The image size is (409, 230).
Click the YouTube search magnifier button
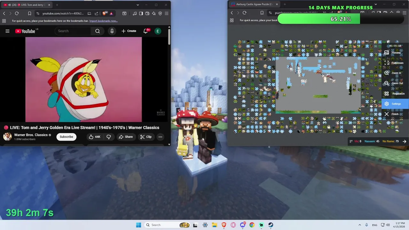coord(97,31)
